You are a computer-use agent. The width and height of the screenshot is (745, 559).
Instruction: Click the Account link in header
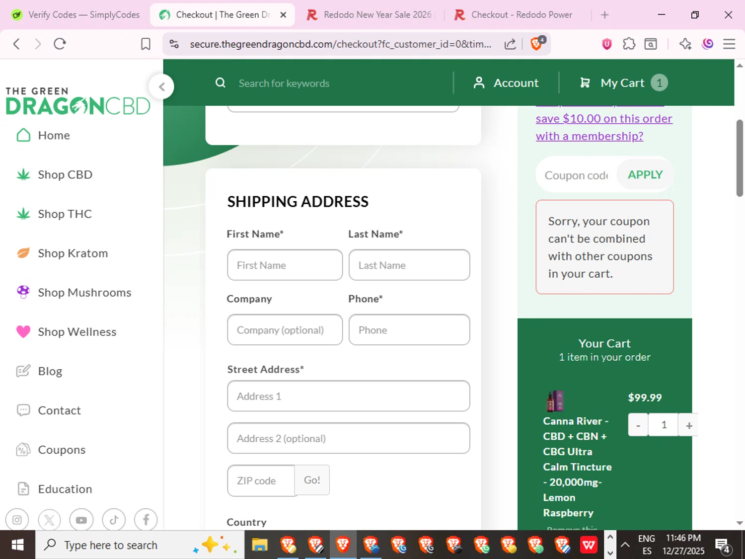pos(516,83)
